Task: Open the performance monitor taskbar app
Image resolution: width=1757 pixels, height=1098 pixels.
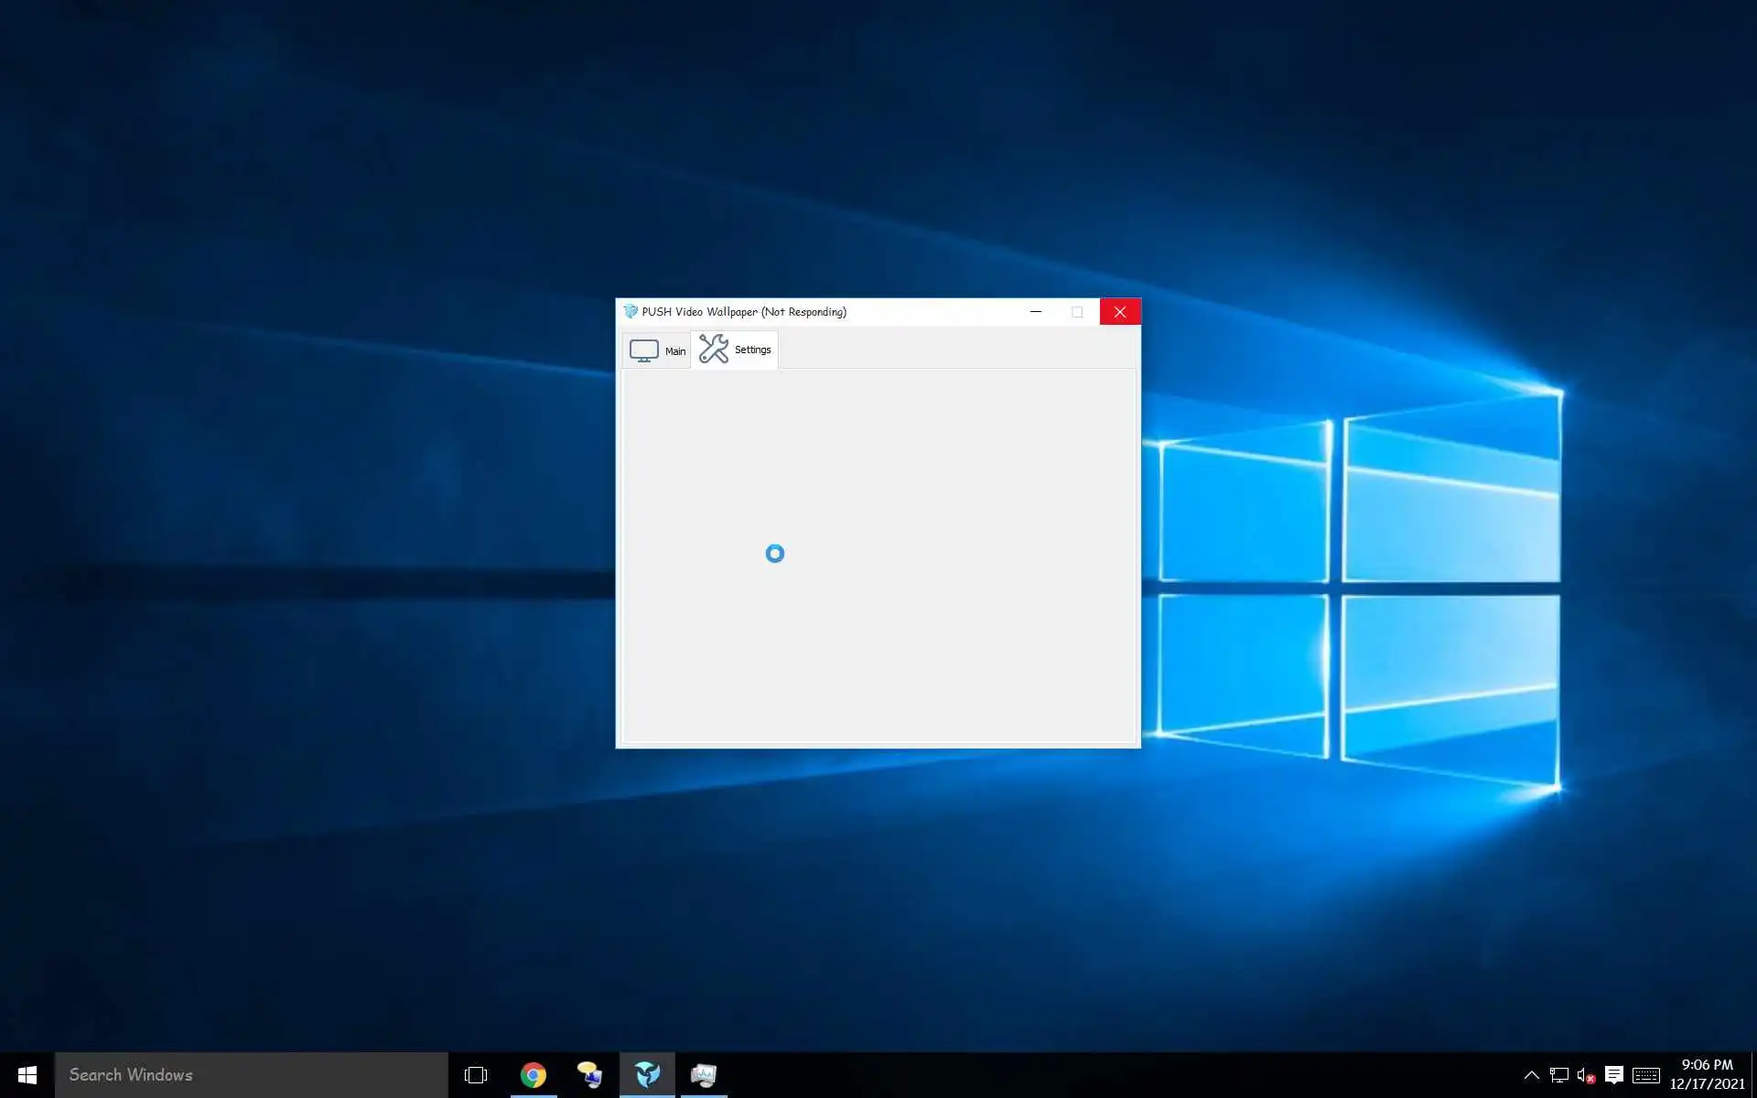Action: pyautogui.click(x=704, y=1075)
